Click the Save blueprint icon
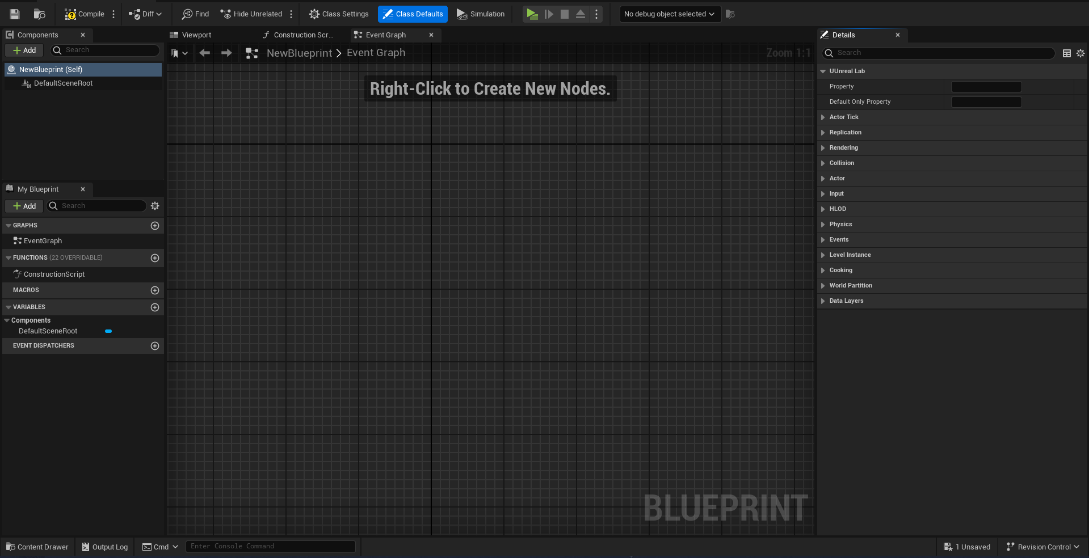 pos(15,14)
